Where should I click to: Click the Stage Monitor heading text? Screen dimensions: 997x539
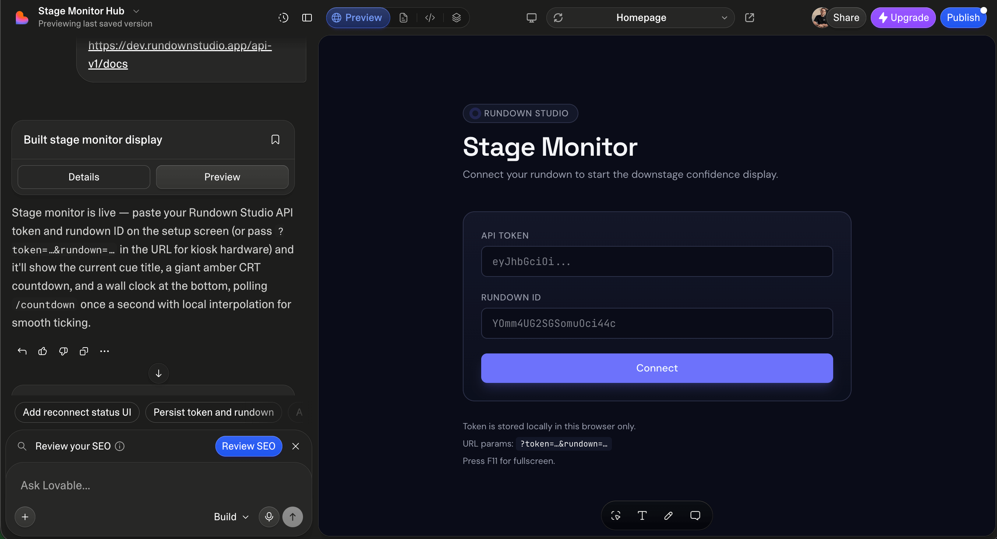click(550, 147)
